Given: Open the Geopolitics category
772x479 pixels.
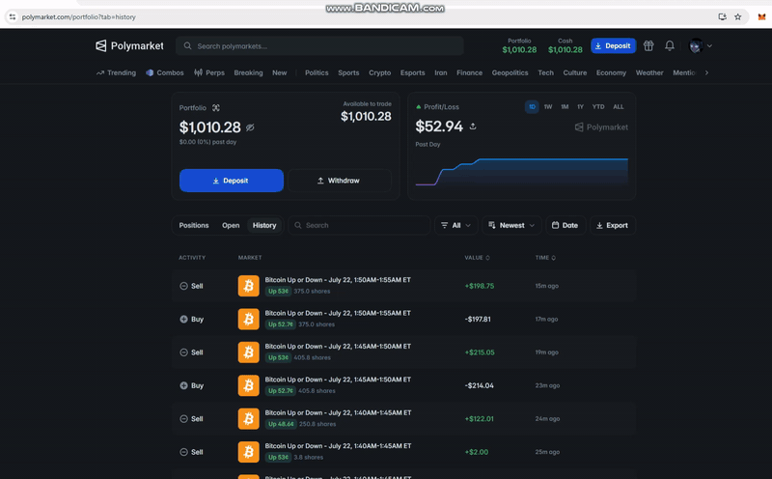Looking at the screenshot, I should 510,72.
